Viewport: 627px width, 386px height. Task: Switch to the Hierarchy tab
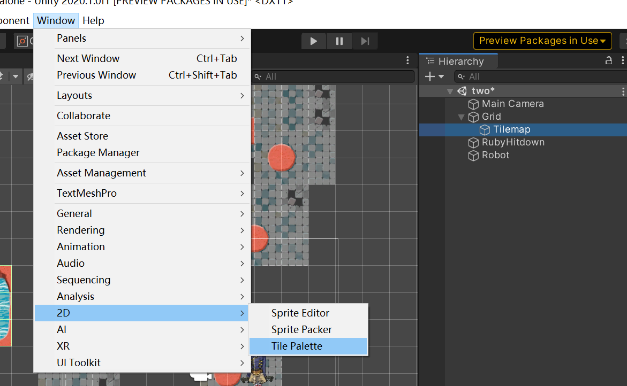coord(459,61)
